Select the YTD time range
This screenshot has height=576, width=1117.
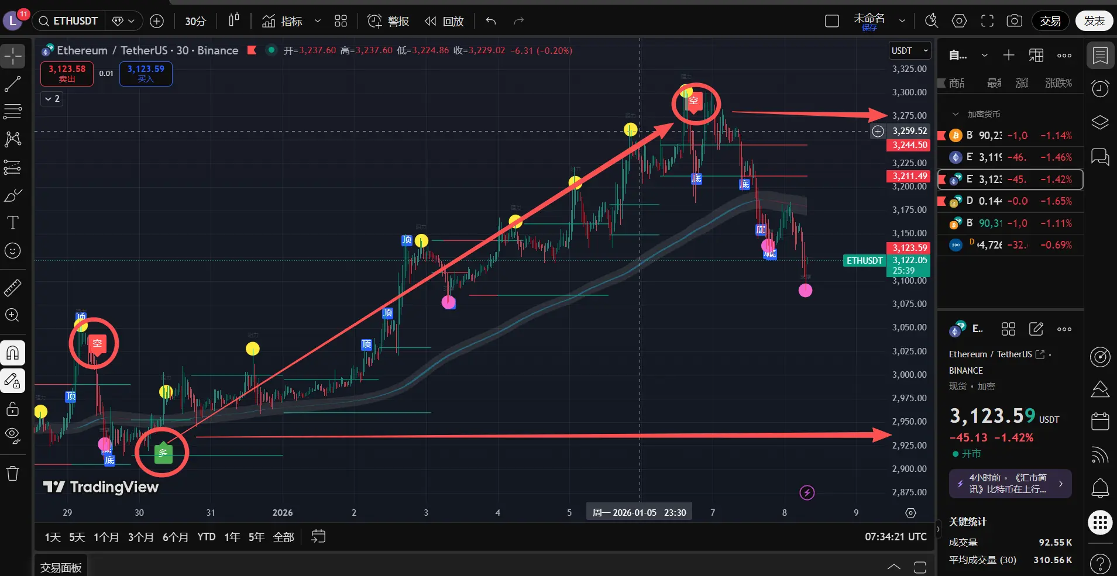pyautogui.click(x=207, y=537)
